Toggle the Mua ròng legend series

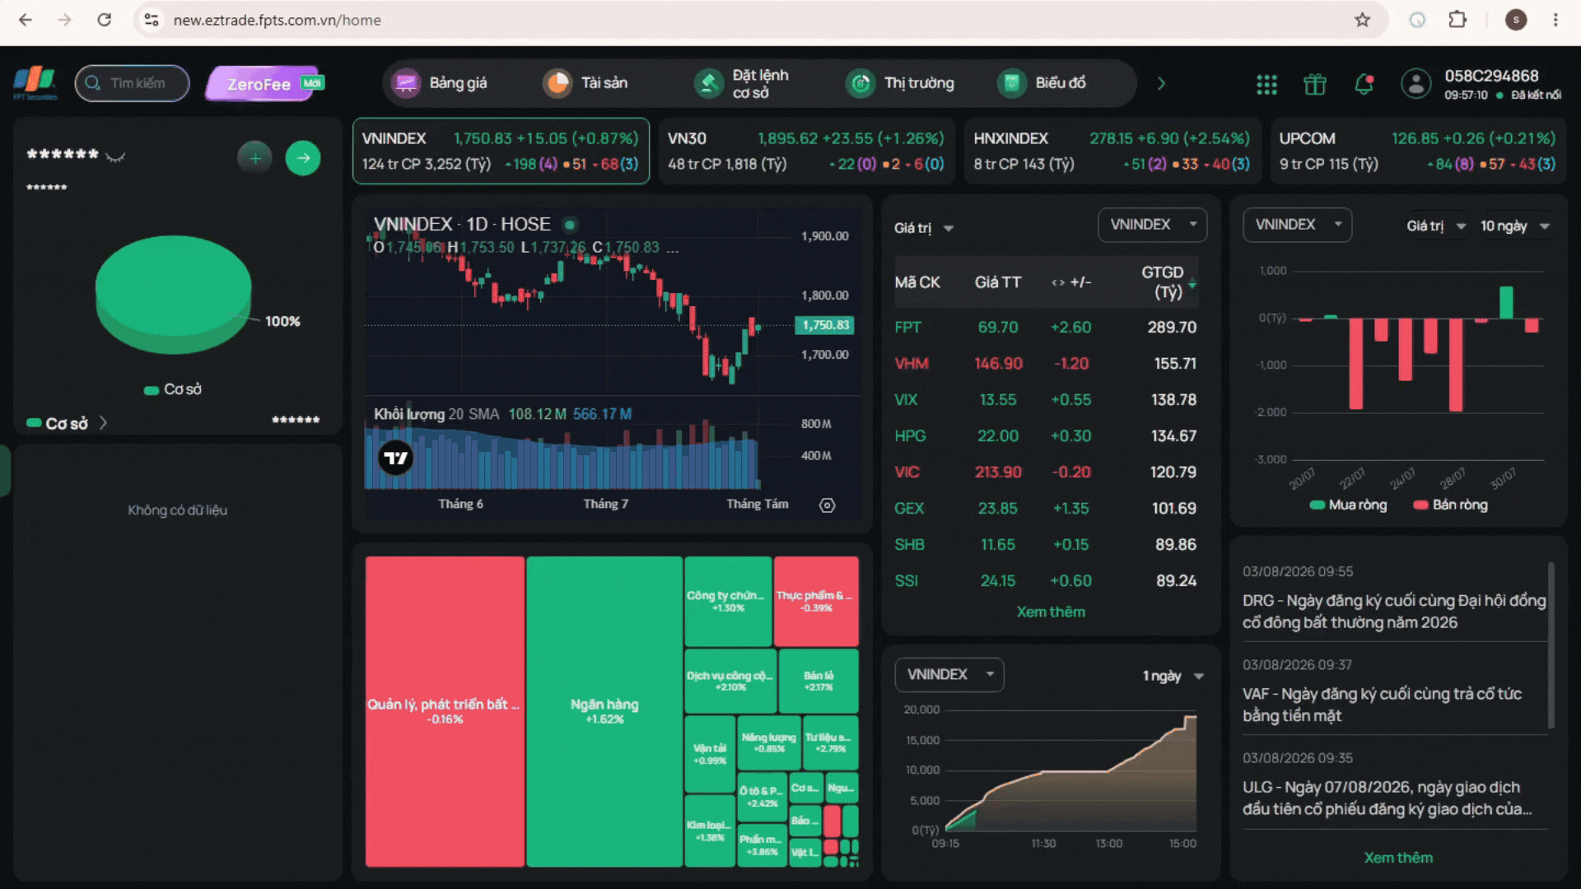pyautogui.click(x=1348, y=505)
